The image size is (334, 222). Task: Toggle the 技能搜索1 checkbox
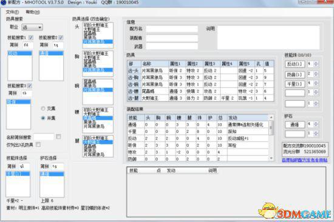(x=31, y=38)
